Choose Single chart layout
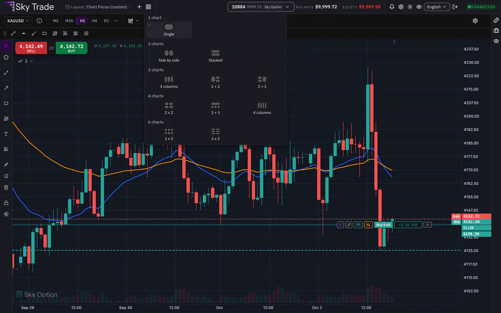501x313 pixels. 169,30
